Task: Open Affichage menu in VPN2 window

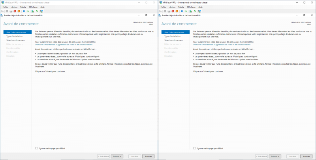Action: 33,7
